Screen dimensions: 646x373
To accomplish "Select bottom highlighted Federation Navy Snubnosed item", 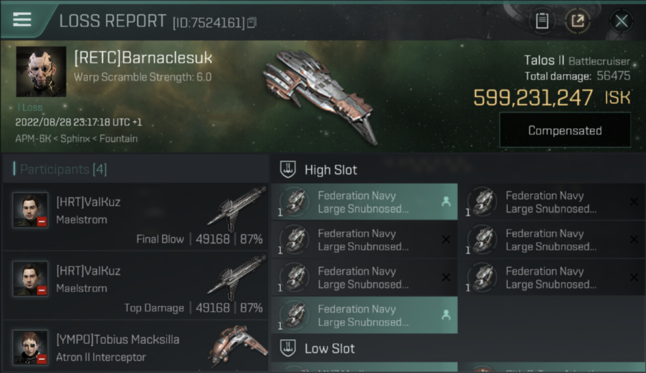I will click(364, 315).
